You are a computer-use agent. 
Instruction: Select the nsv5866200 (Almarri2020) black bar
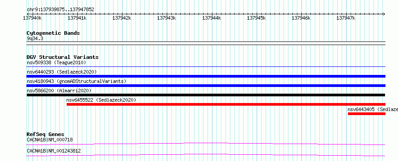click(x=206, y=95)
